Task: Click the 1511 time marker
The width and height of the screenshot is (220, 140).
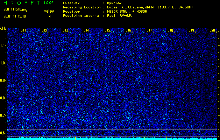Action: click(22, 30)
